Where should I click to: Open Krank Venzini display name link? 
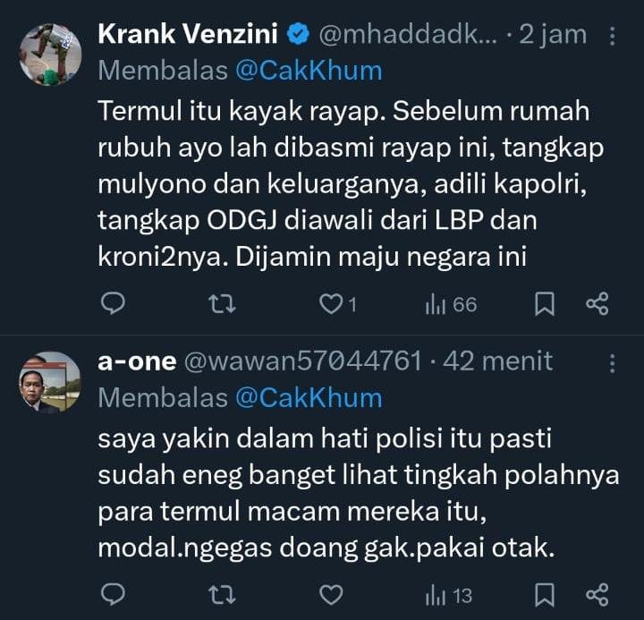(x=189, y=35)
